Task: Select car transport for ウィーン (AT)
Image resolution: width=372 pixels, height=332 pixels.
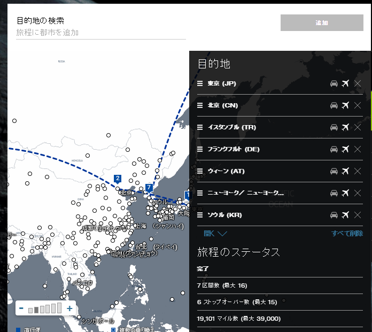Action: point(334,171)
